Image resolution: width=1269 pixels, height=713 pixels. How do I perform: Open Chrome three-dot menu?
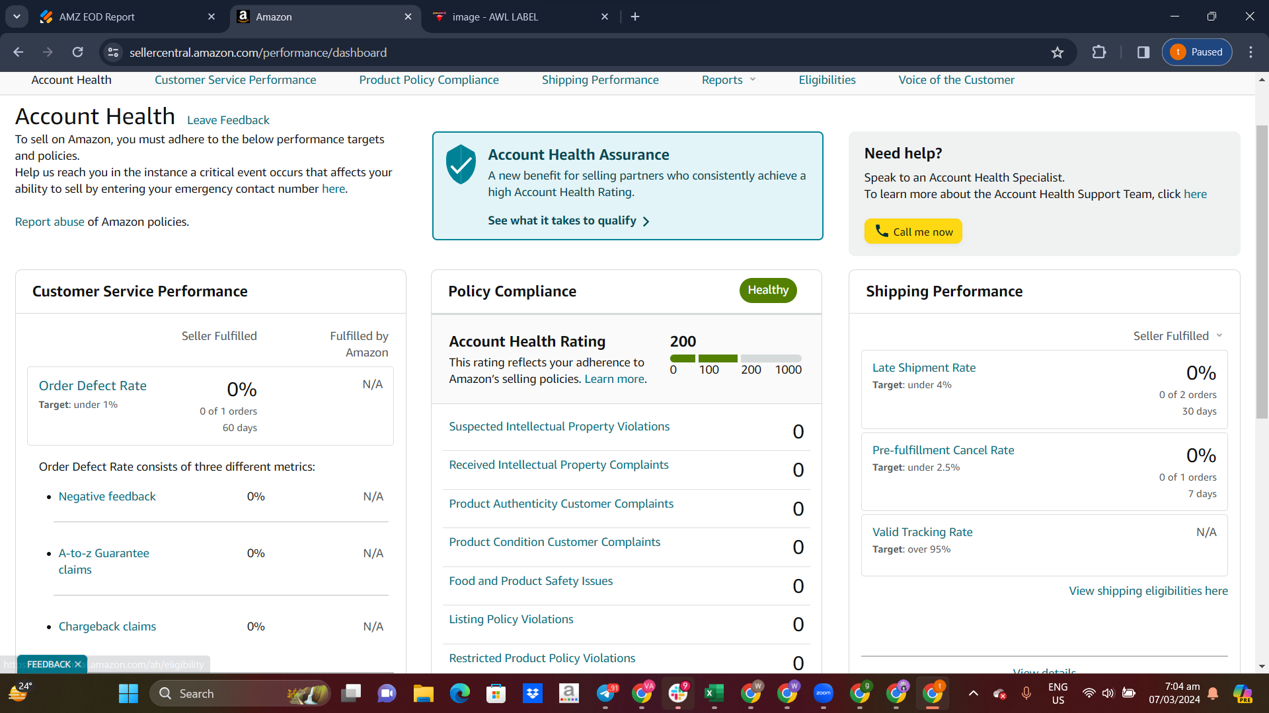(1250, 52)
